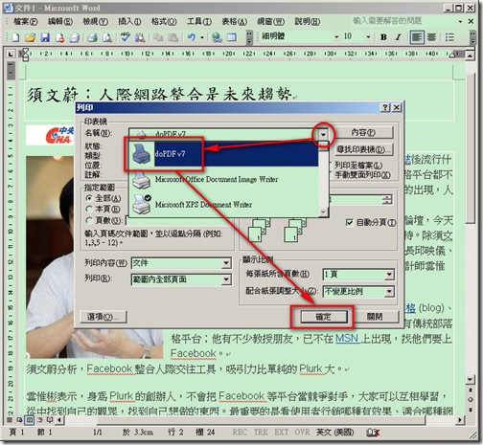Image resolution: width=483 pixels, height=445 pixels.
Task: Open the 列印 page-range dropdown
Action: [x=226, y=279]
